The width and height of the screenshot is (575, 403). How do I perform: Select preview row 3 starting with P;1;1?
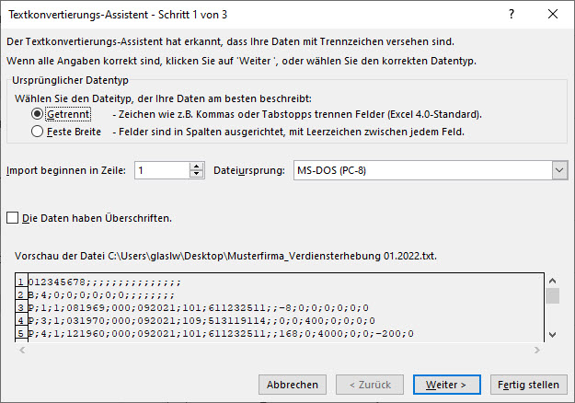pyautogui.click(x=199, y=307)
